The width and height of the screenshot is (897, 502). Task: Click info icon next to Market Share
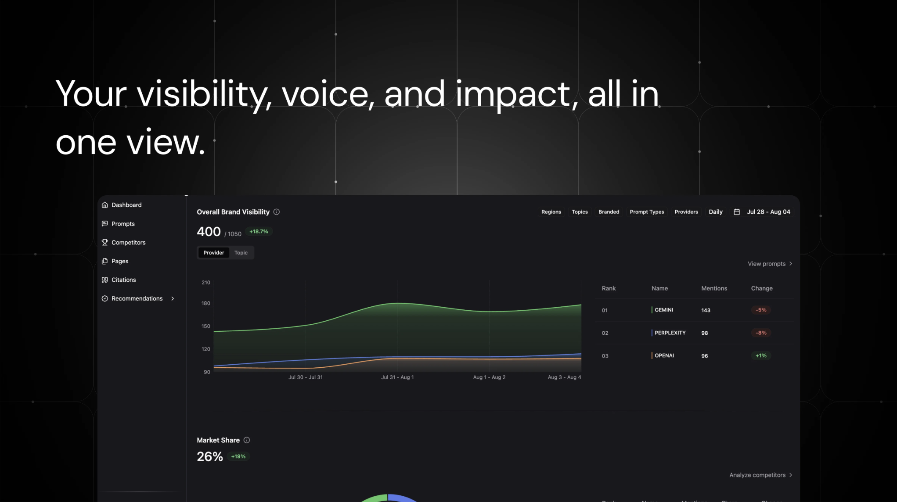pos(247,440)
